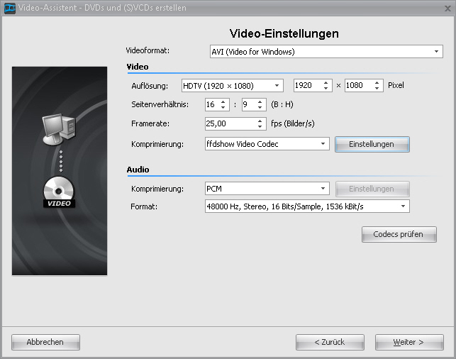Proceed with the Weiter button
456x359 pixels.
click(x=409, y=342)
